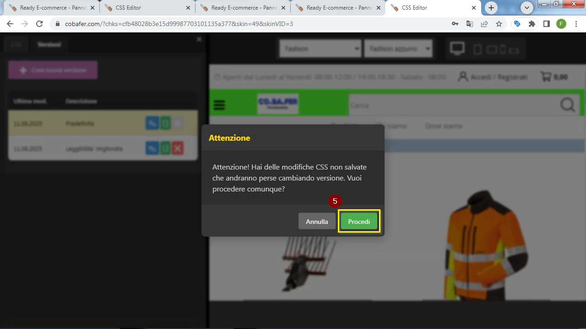Click the magnifying glass search icon
Image resolution: width=586 pixels, height=329 pixels.
coord(568,105)
